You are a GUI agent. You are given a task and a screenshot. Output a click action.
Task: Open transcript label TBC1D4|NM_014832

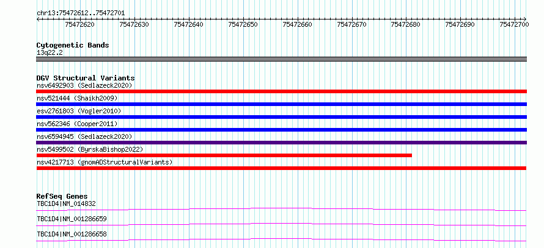(x=66, y=204)
